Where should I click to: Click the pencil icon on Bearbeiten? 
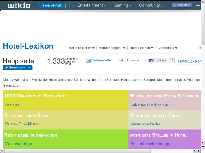(x=6, y=68)
